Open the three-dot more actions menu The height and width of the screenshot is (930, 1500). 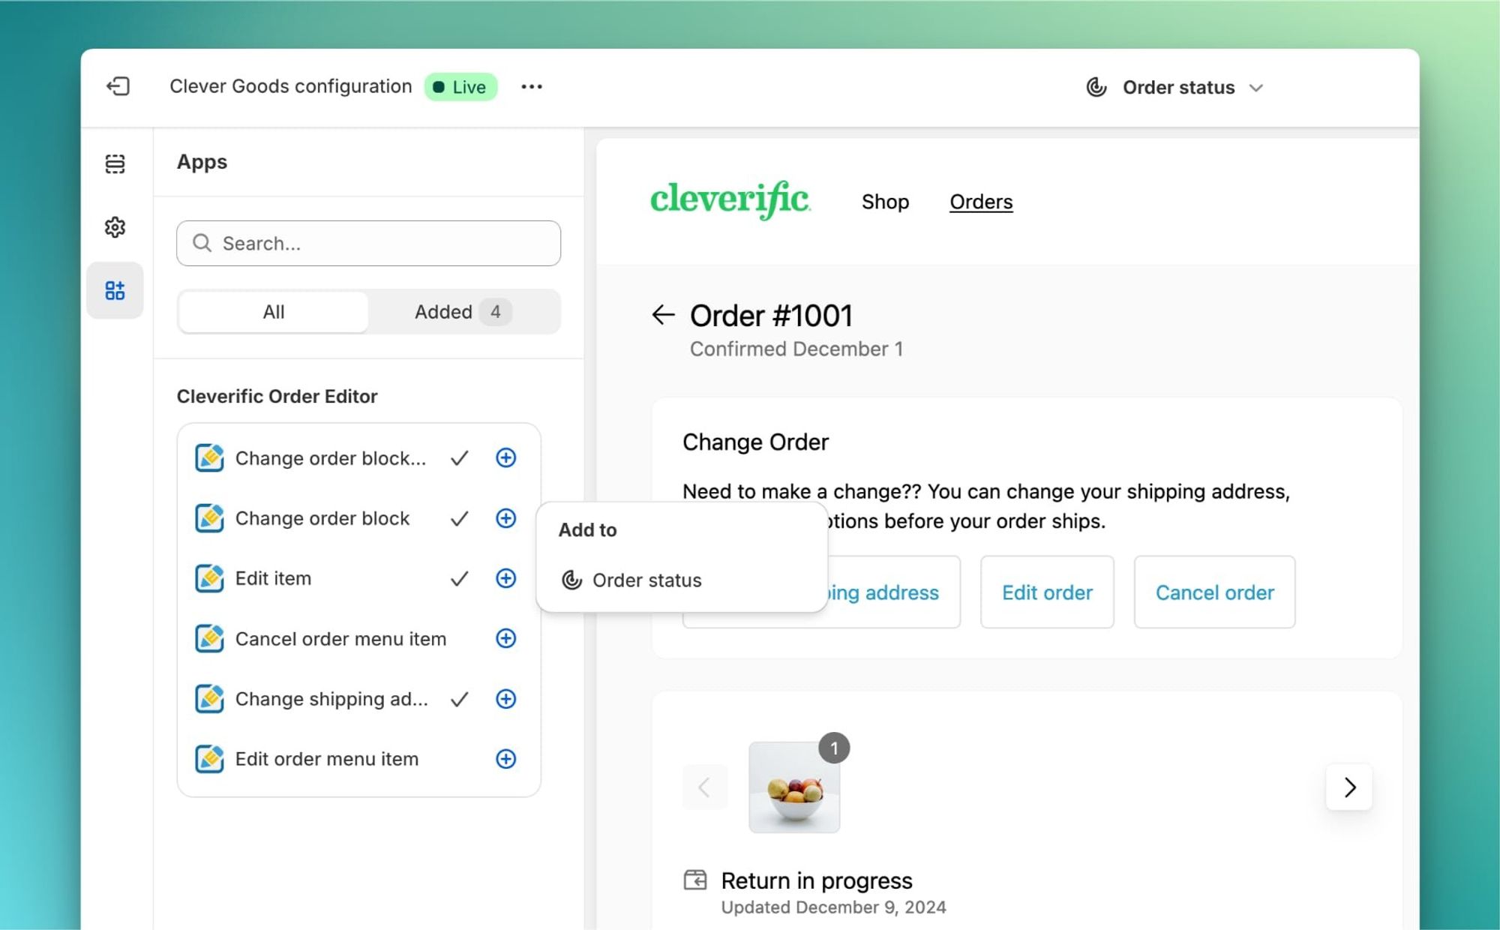pos(531,87)
